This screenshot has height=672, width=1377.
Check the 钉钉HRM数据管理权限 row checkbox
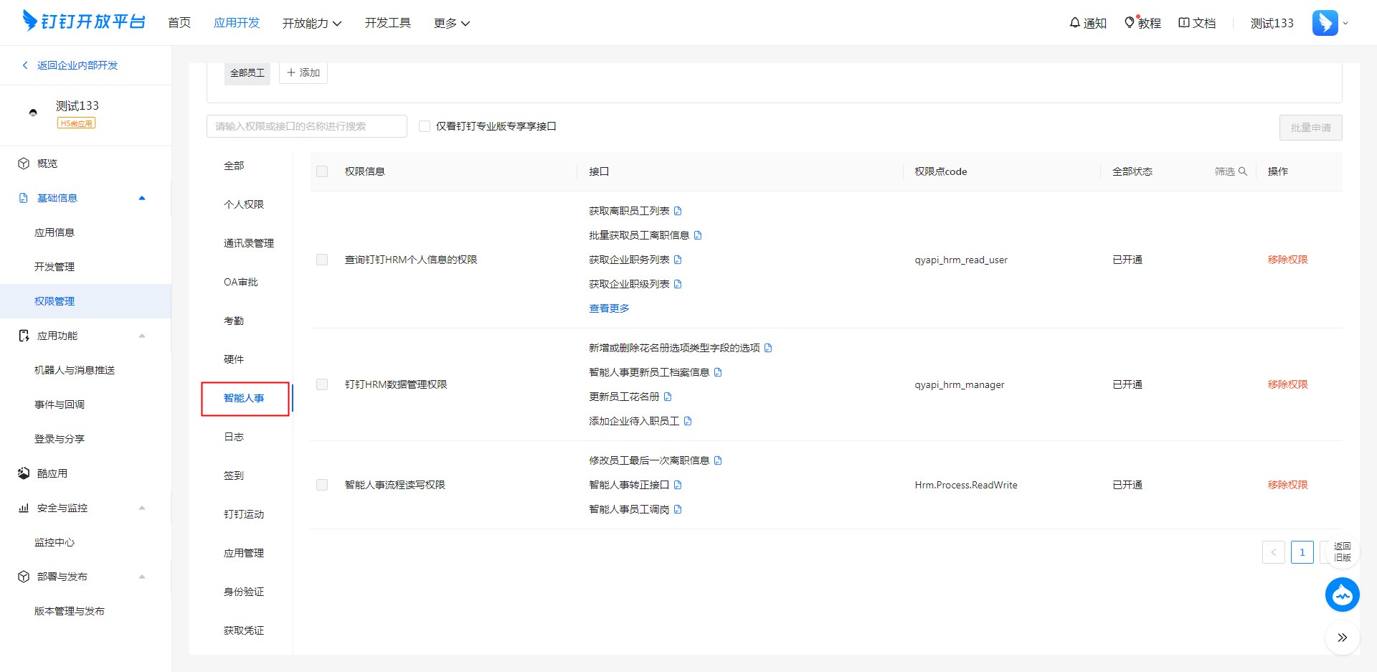[x=322, y=384]
